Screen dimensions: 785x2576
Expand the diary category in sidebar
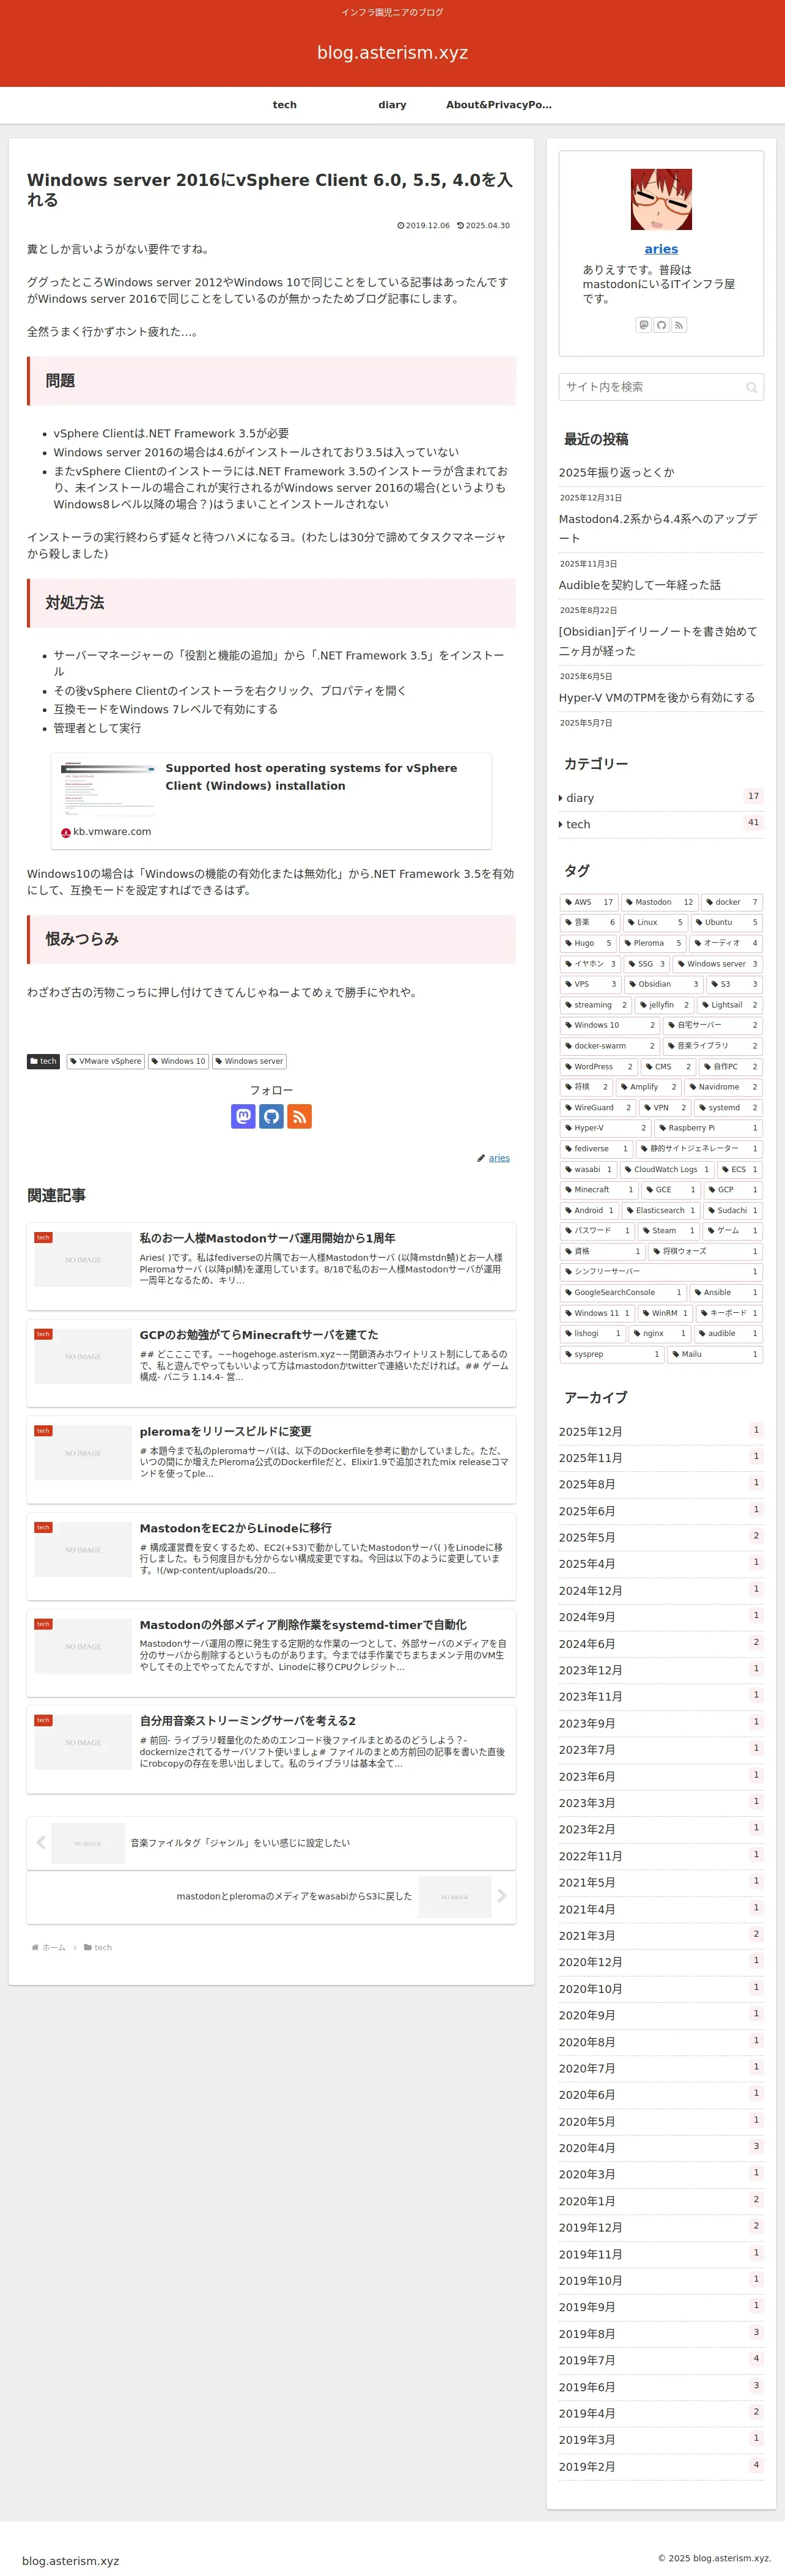[661, 798]
